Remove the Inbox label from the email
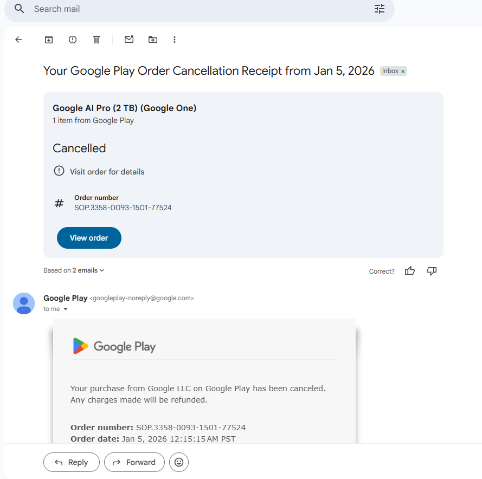Image resolution: width=482 pixels, height=479 pixels. pyautogui.click(x=403, y=72)
